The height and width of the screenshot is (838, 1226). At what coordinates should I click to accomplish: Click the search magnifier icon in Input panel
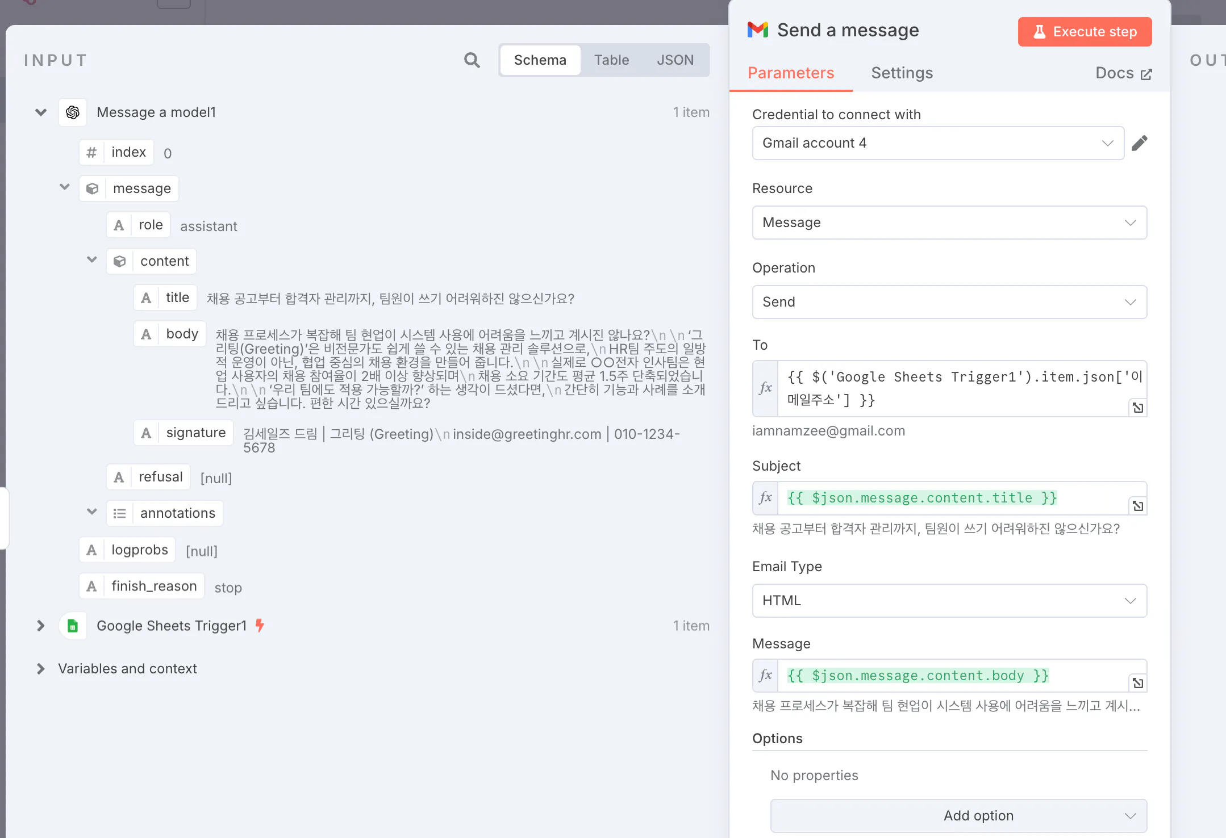(472, 60)
